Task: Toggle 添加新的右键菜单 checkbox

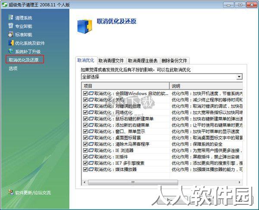Action: coord(85,125)
